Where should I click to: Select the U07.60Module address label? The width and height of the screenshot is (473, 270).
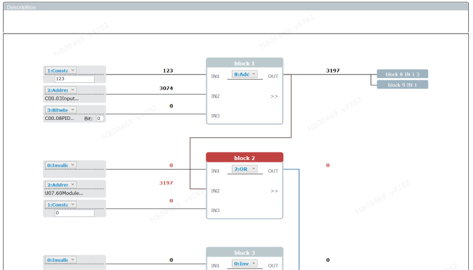pyautogui.click(x=64, y=193)
